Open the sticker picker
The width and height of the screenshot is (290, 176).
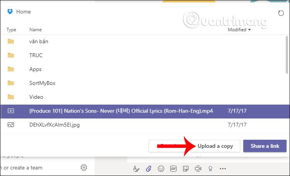[185, 169]
